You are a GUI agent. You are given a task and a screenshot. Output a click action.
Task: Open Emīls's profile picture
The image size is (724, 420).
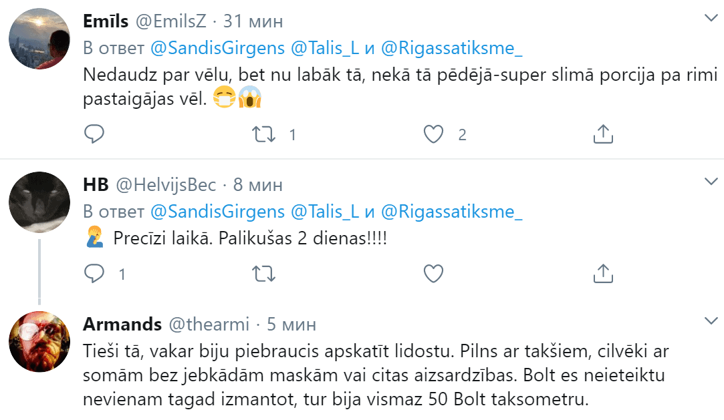[39, 39]
